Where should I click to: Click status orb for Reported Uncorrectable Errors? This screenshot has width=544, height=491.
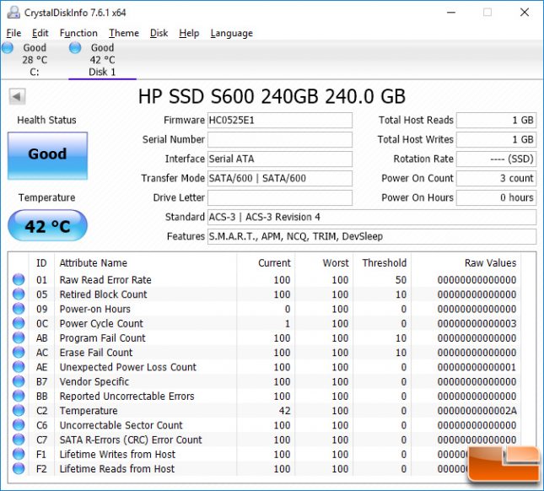(x=19, y=397)
